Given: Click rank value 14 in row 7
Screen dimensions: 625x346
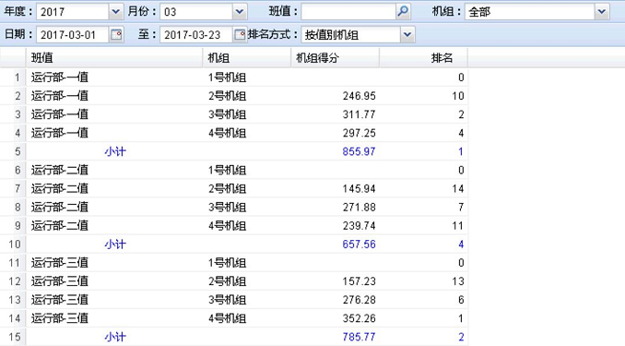Looking at the screenshot, I should coord(458,189).
